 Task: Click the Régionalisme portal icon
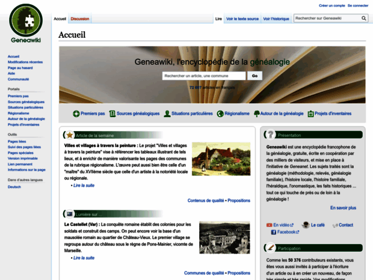point(220,114)
